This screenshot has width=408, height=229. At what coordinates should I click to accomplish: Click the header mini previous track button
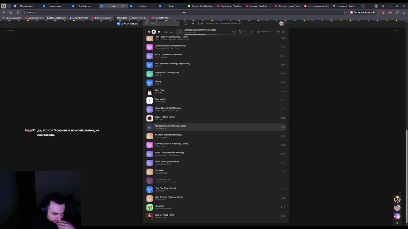pos(193,24)
